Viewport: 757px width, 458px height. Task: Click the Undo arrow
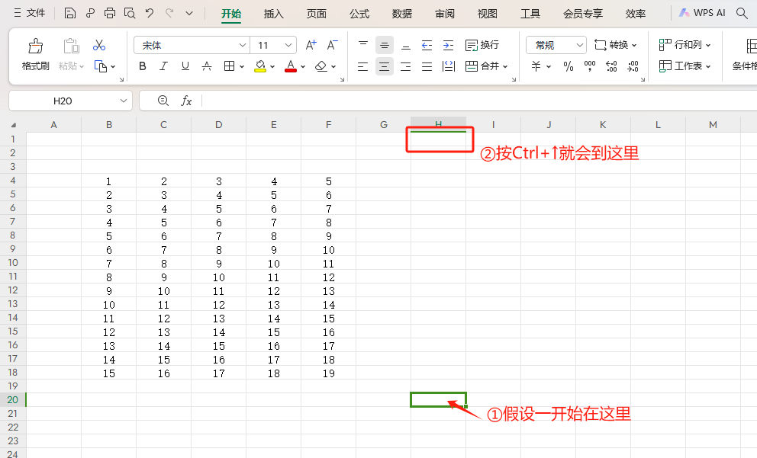coord(150,14)
